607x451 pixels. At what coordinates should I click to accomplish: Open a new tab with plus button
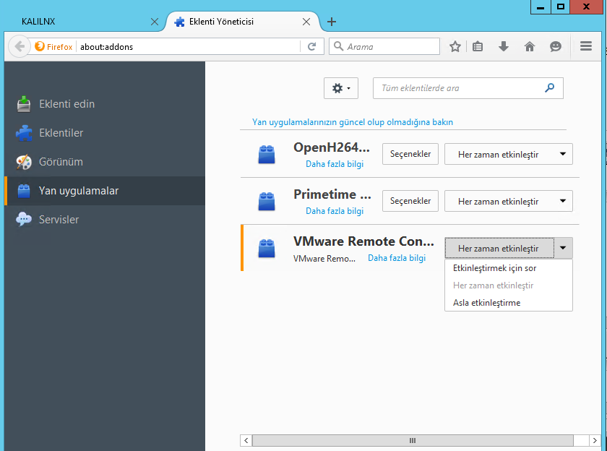click(x=332, y=22)
